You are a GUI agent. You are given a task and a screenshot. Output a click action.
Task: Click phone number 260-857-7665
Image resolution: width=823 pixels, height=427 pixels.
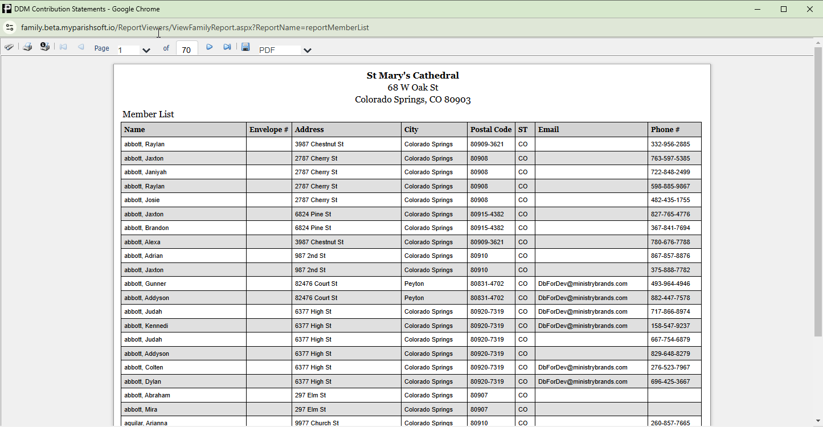[670, 423]
